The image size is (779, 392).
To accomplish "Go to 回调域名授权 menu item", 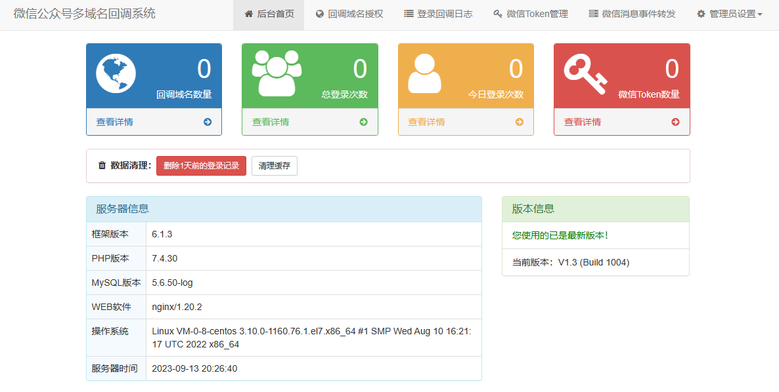I will [349, 14].
